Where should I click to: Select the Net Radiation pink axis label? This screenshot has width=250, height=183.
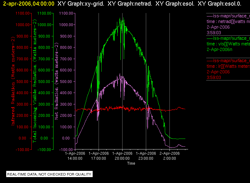click(57, 81)
